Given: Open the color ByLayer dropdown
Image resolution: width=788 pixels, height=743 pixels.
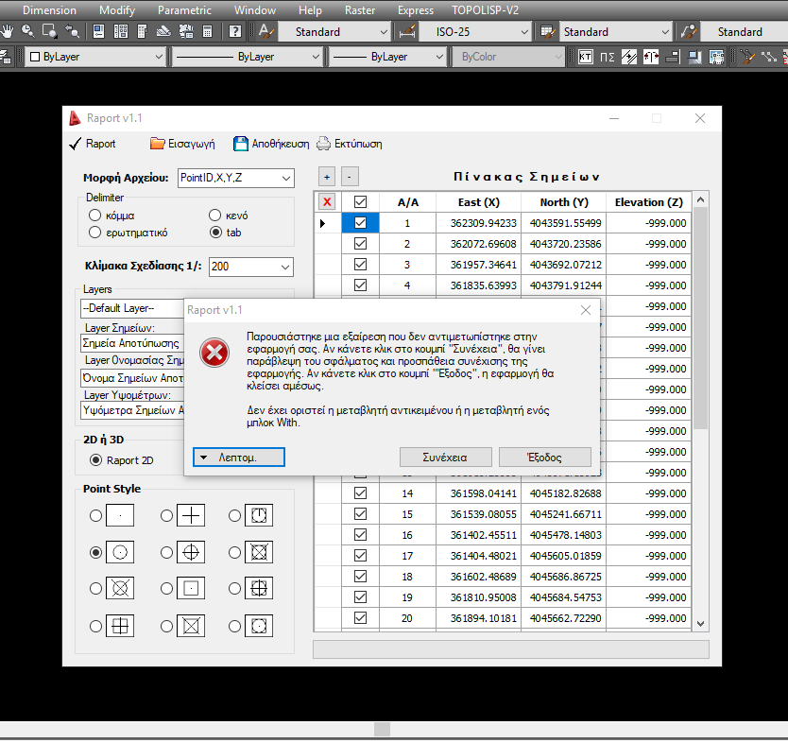Looking at the screenshot, I should click(95, 57).
